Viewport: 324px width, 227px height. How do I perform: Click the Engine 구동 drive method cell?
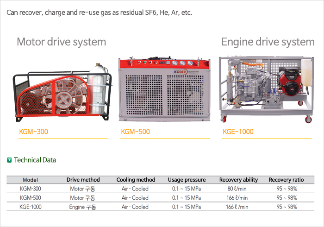[x=83, y=207]
